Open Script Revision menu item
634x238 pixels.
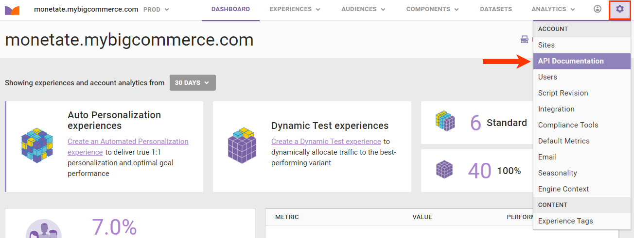pyautogui.click(x=581, y=93)
